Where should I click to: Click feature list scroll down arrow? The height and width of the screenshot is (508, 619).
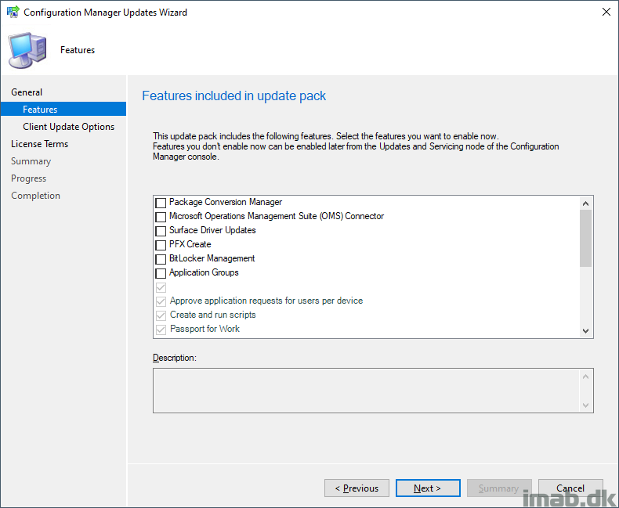(585, 331)
